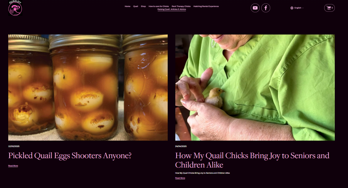
Task: Open the shopping cart
Action: [x=329, y=8]
